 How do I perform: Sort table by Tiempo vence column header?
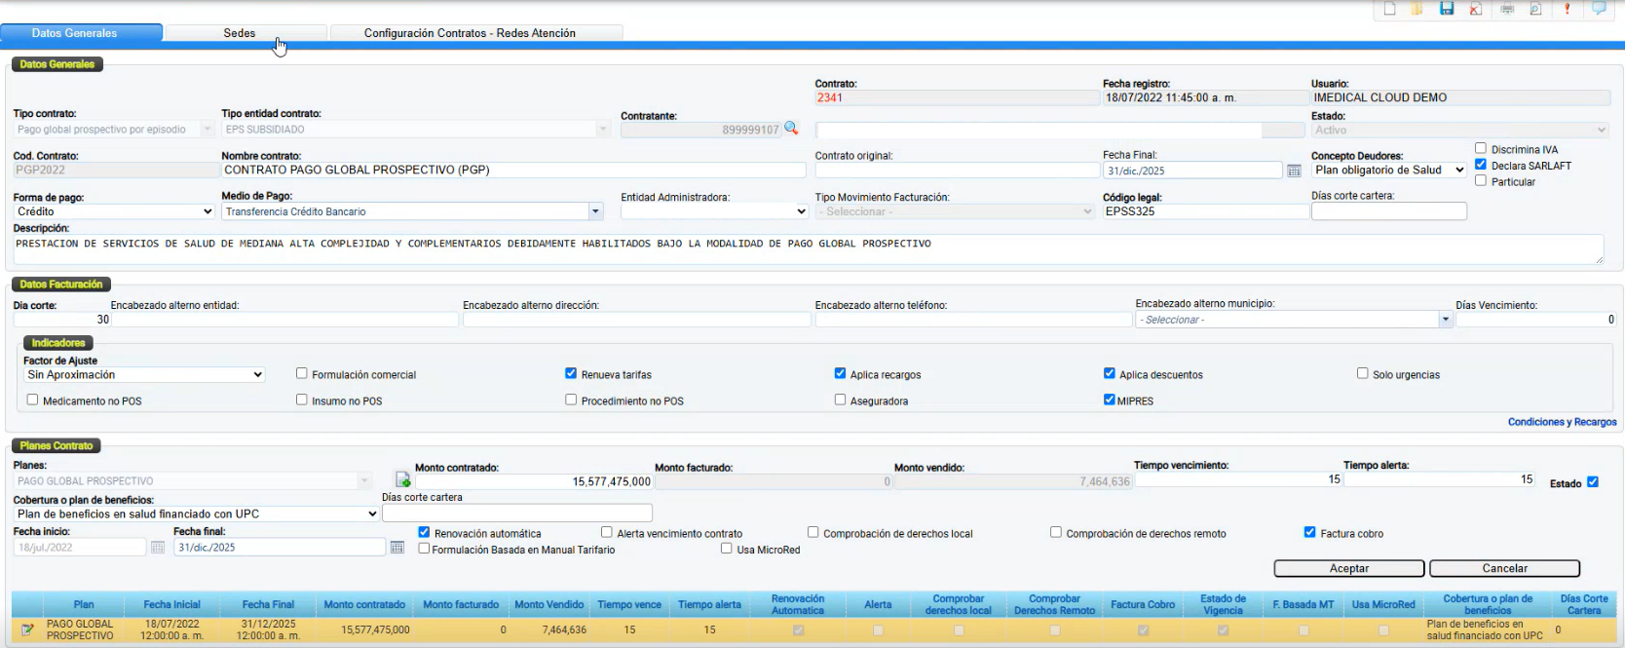point(629,605)
